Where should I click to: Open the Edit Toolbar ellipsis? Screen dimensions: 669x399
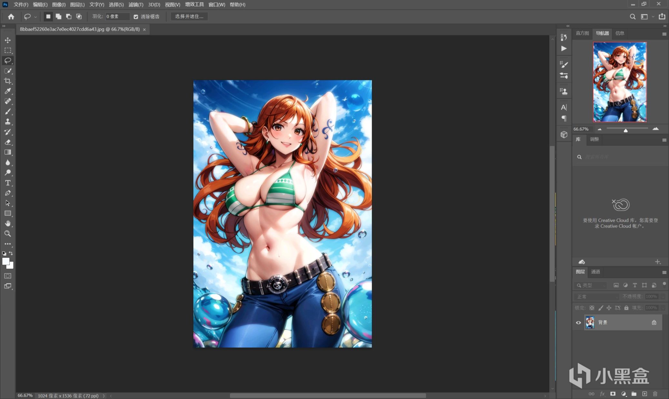[x=8, y=244]
